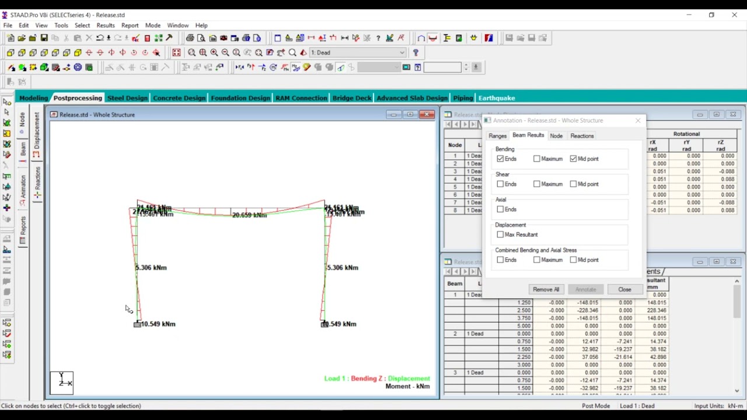This screenshot has height=420, width=747.
Task: Click the blue circular mesh icon
Action: [78, 67]
